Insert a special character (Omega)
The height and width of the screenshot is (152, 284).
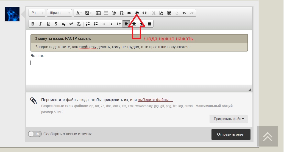[x=121, y=13]
